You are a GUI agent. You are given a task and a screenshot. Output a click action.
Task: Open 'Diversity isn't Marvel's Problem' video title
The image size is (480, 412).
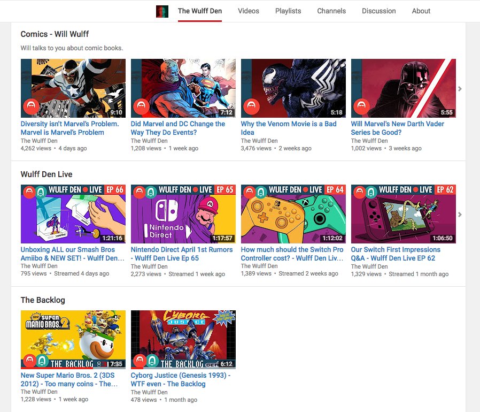click(70, 128)
